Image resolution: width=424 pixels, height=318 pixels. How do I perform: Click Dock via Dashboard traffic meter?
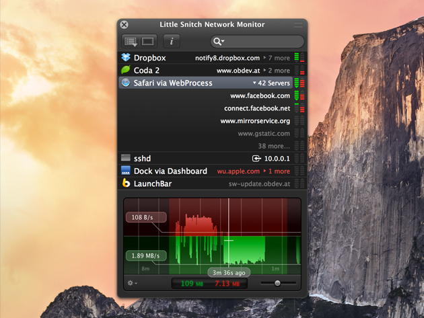pyautogui.click(x=299, y=171)
